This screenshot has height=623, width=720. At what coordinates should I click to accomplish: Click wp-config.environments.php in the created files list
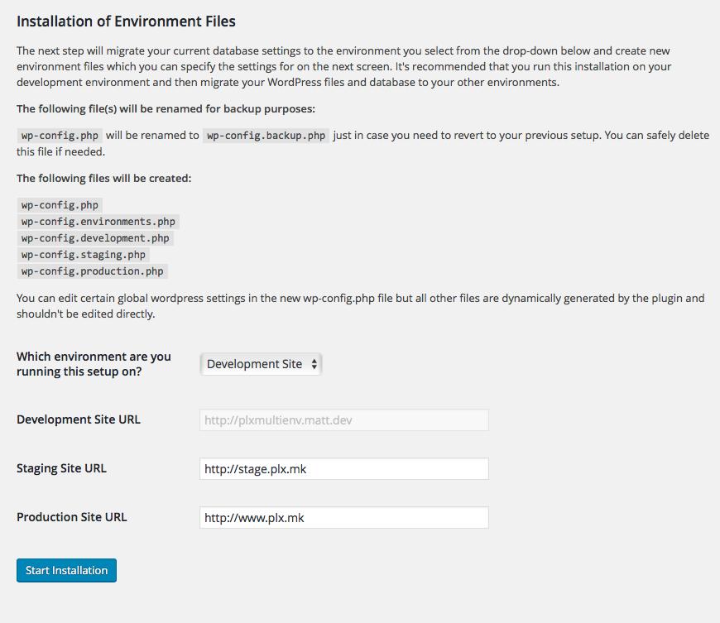coord(98,222)
